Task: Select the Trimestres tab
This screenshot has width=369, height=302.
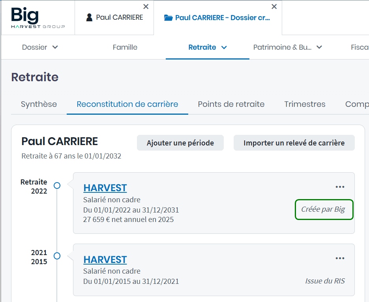Action: pyautogui.click(x=305, y=104)
